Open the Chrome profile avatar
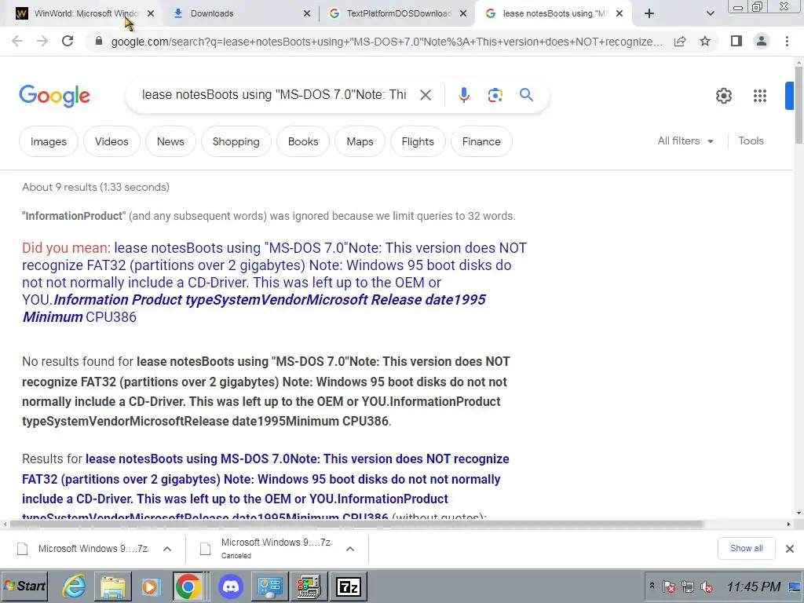This screenshot has height=603, width=804. click(762, 41)
